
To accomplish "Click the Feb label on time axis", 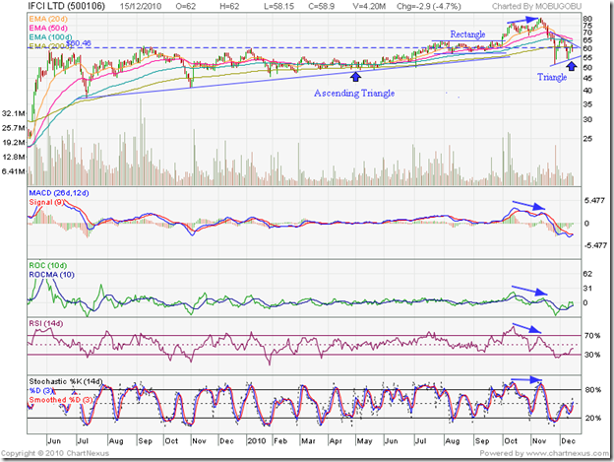I will click(x=280, y=441).
